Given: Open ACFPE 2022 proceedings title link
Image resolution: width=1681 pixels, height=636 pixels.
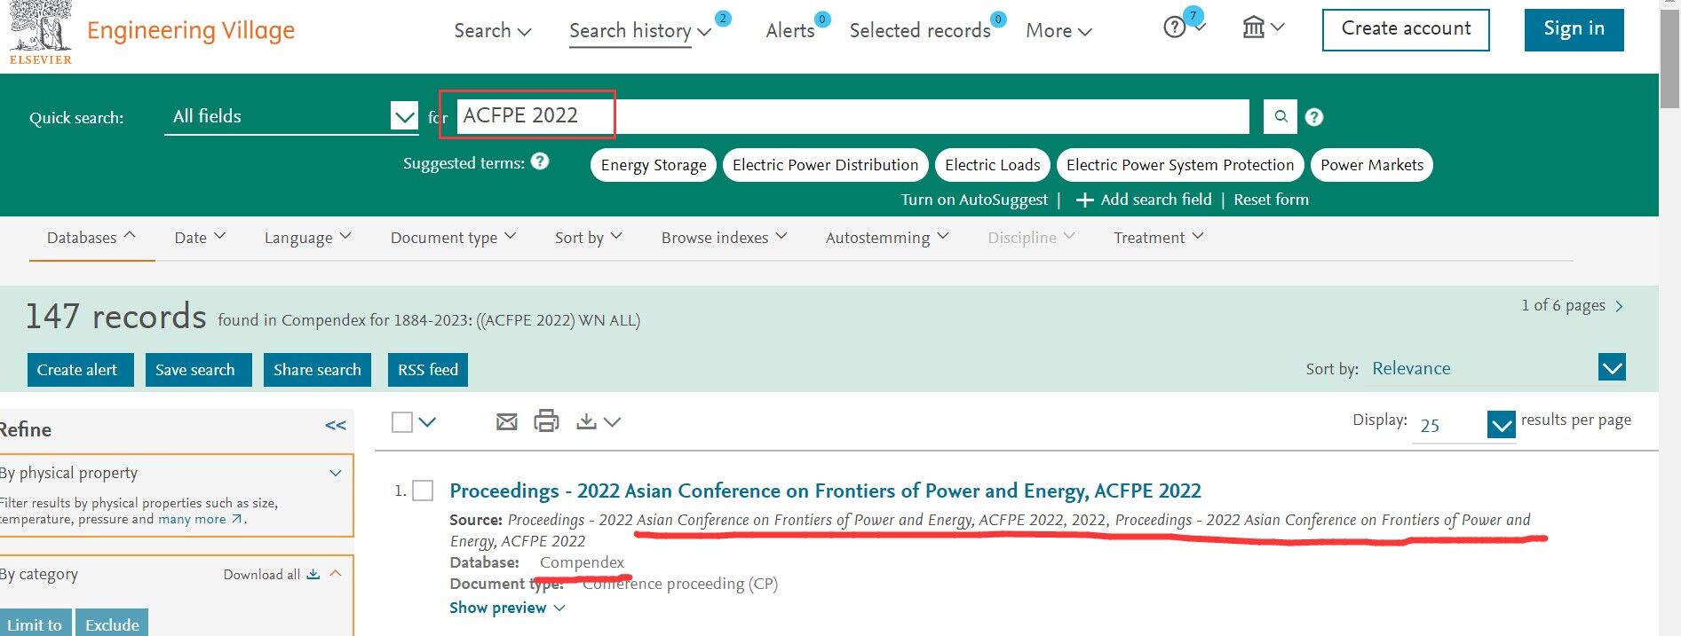Looking at the screenshot, I should coord(825,491).
